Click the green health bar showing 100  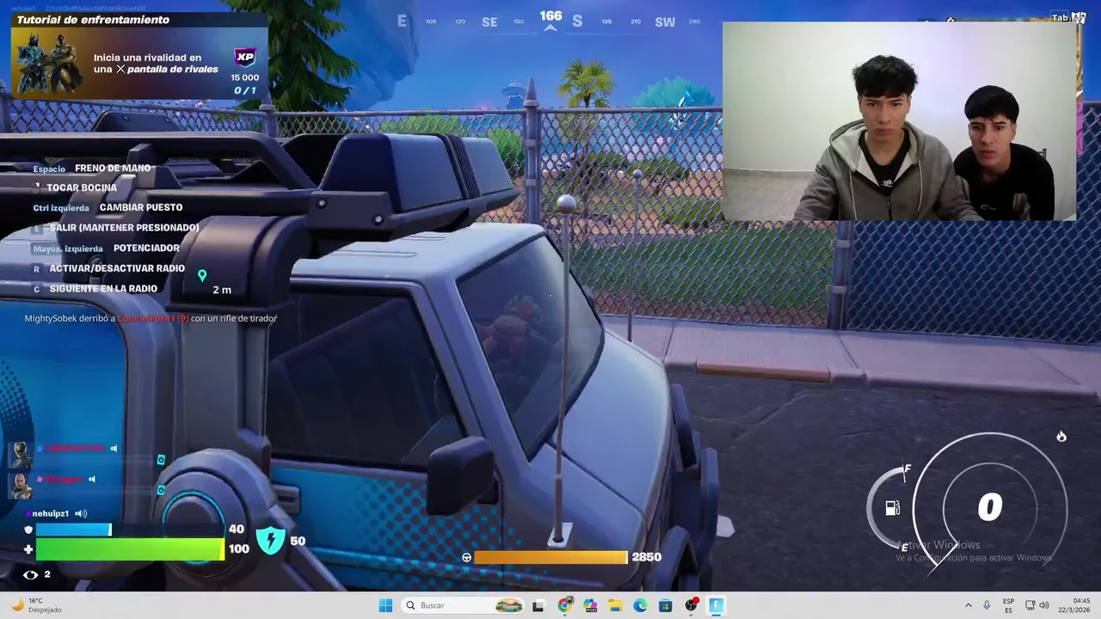pyautogui.click(x=130, y=549)
